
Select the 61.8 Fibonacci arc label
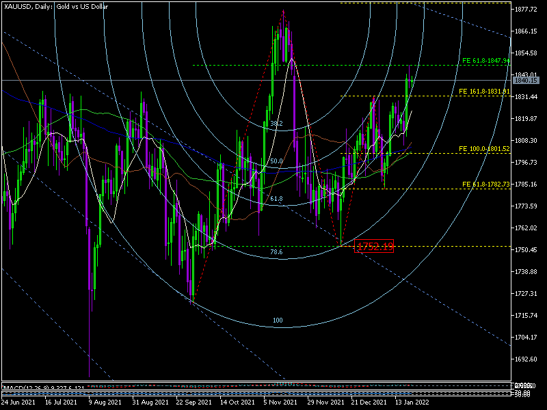276,199
